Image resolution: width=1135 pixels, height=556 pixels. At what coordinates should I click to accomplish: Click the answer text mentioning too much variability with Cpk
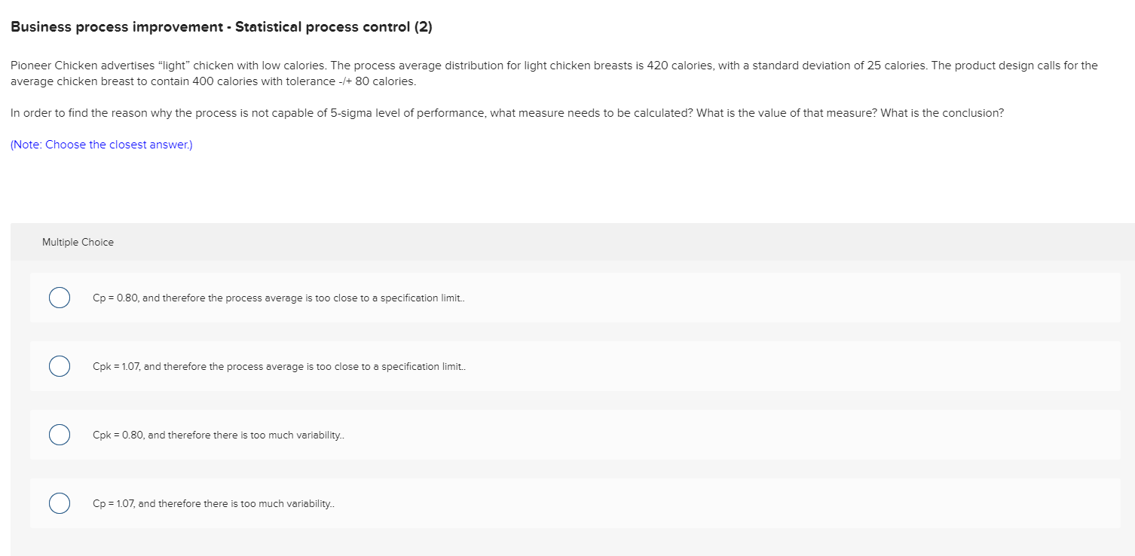point(219,434)
